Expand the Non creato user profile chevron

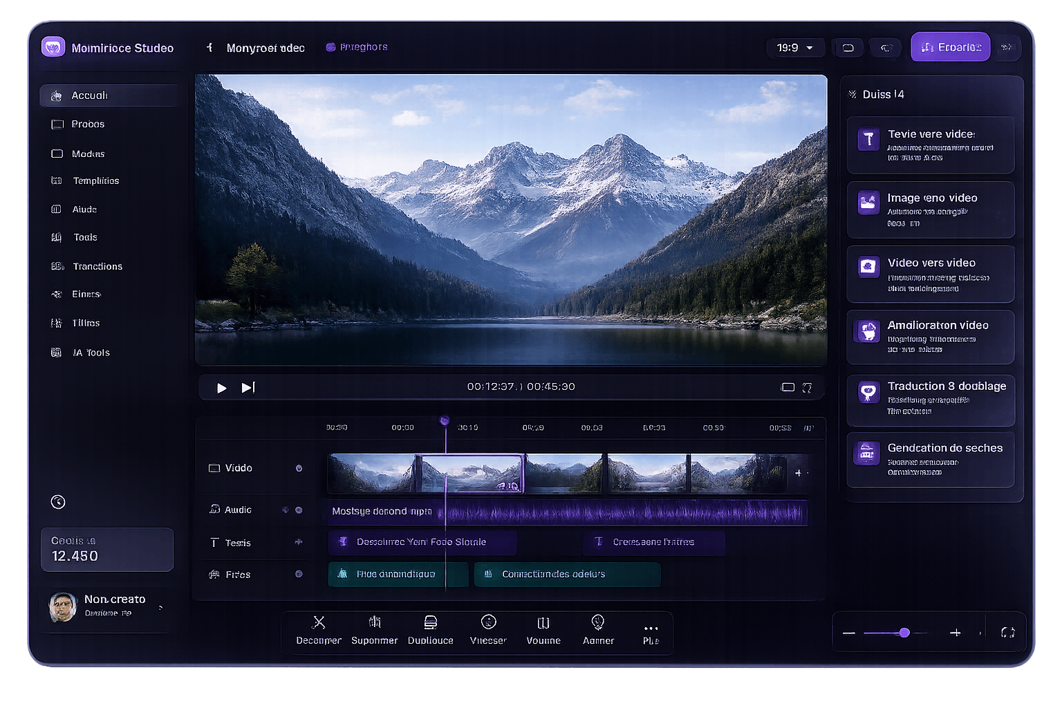point(160,607)
